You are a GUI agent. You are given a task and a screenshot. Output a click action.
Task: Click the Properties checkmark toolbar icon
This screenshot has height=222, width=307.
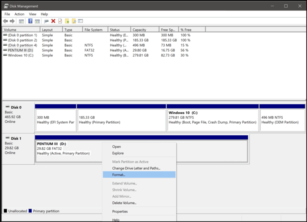pyautogui.click(x=60, y=21)
